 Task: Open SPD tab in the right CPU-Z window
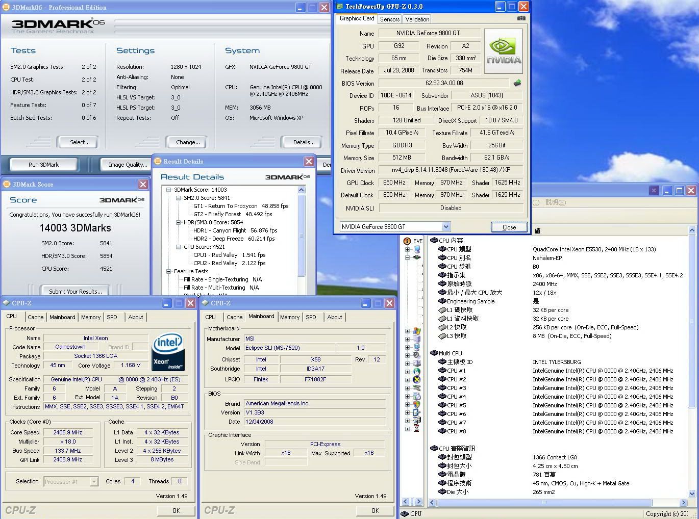point(311,317)
